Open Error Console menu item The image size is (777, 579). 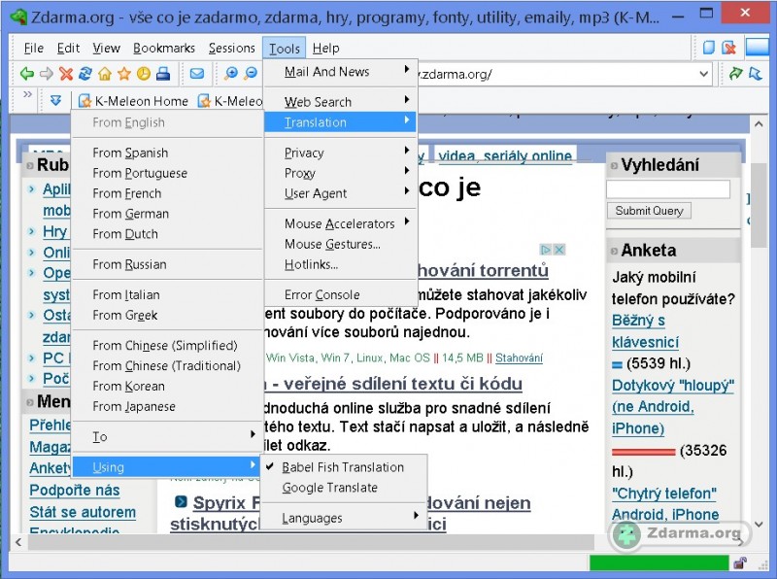341,294
